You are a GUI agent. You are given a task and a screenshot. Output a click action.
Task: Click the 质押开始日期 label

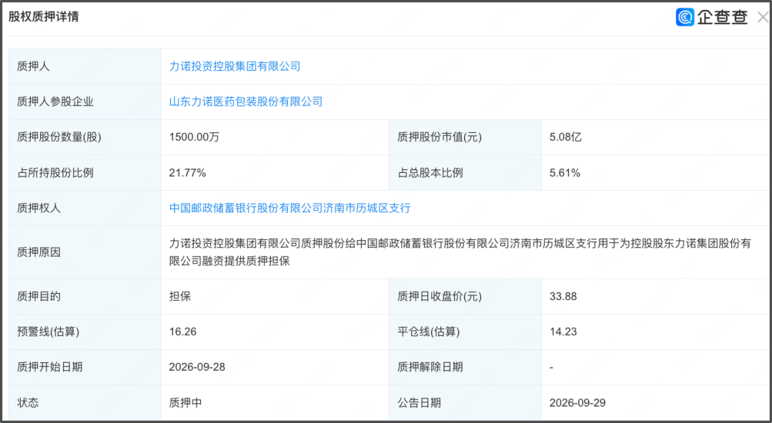50,367
